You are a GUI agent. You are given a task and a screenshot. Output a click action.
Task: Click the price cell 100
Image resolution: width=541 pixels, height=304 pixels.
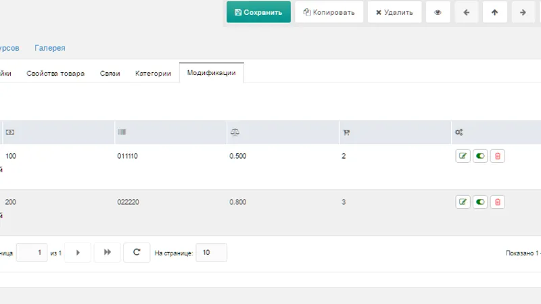coord(11,156)
